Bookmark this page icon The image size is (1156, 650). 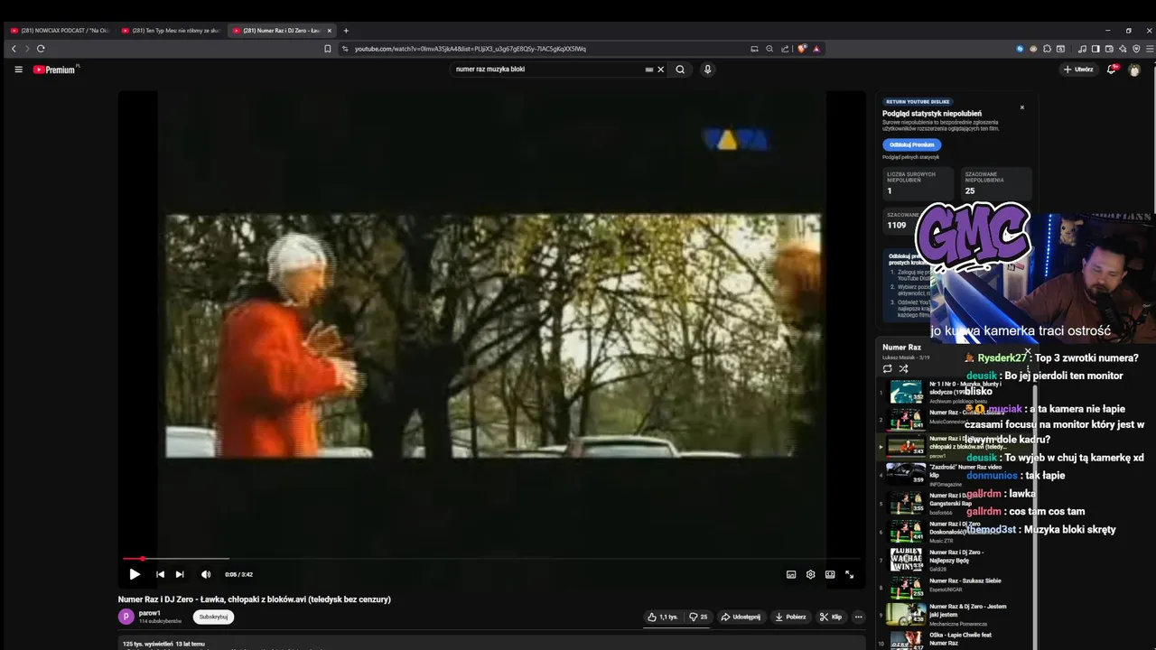(327, 49)
